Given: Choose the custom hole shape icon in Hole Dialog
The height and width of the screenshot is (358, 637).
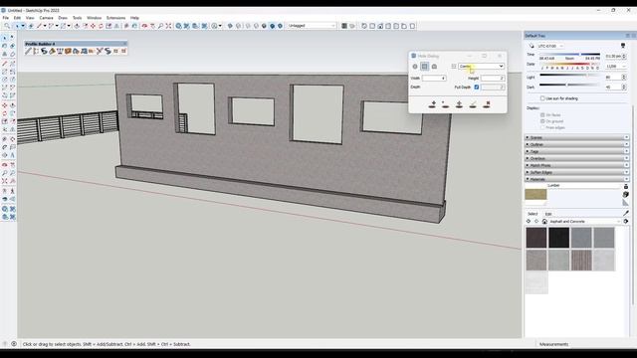Looking at the screenshot, I should (434, 67).
